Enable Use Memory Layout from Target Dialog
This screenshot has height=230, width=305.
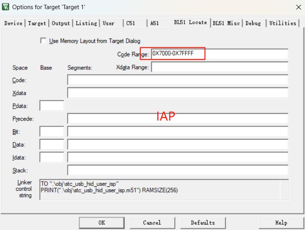(x=43, y=41)
